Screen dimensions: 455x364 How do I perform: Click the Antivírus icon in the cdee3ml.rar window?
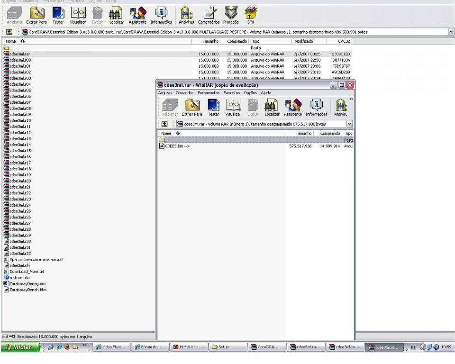pos(341,108)
